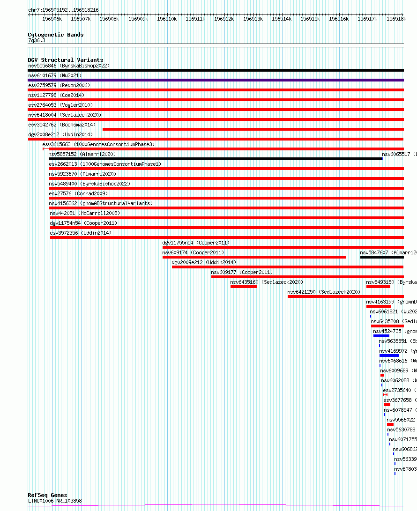This screenshot has height=511, width=417.
Task: Open nsv4156362 (gnomADStructuralVariants) label
Action: [101, 203]
